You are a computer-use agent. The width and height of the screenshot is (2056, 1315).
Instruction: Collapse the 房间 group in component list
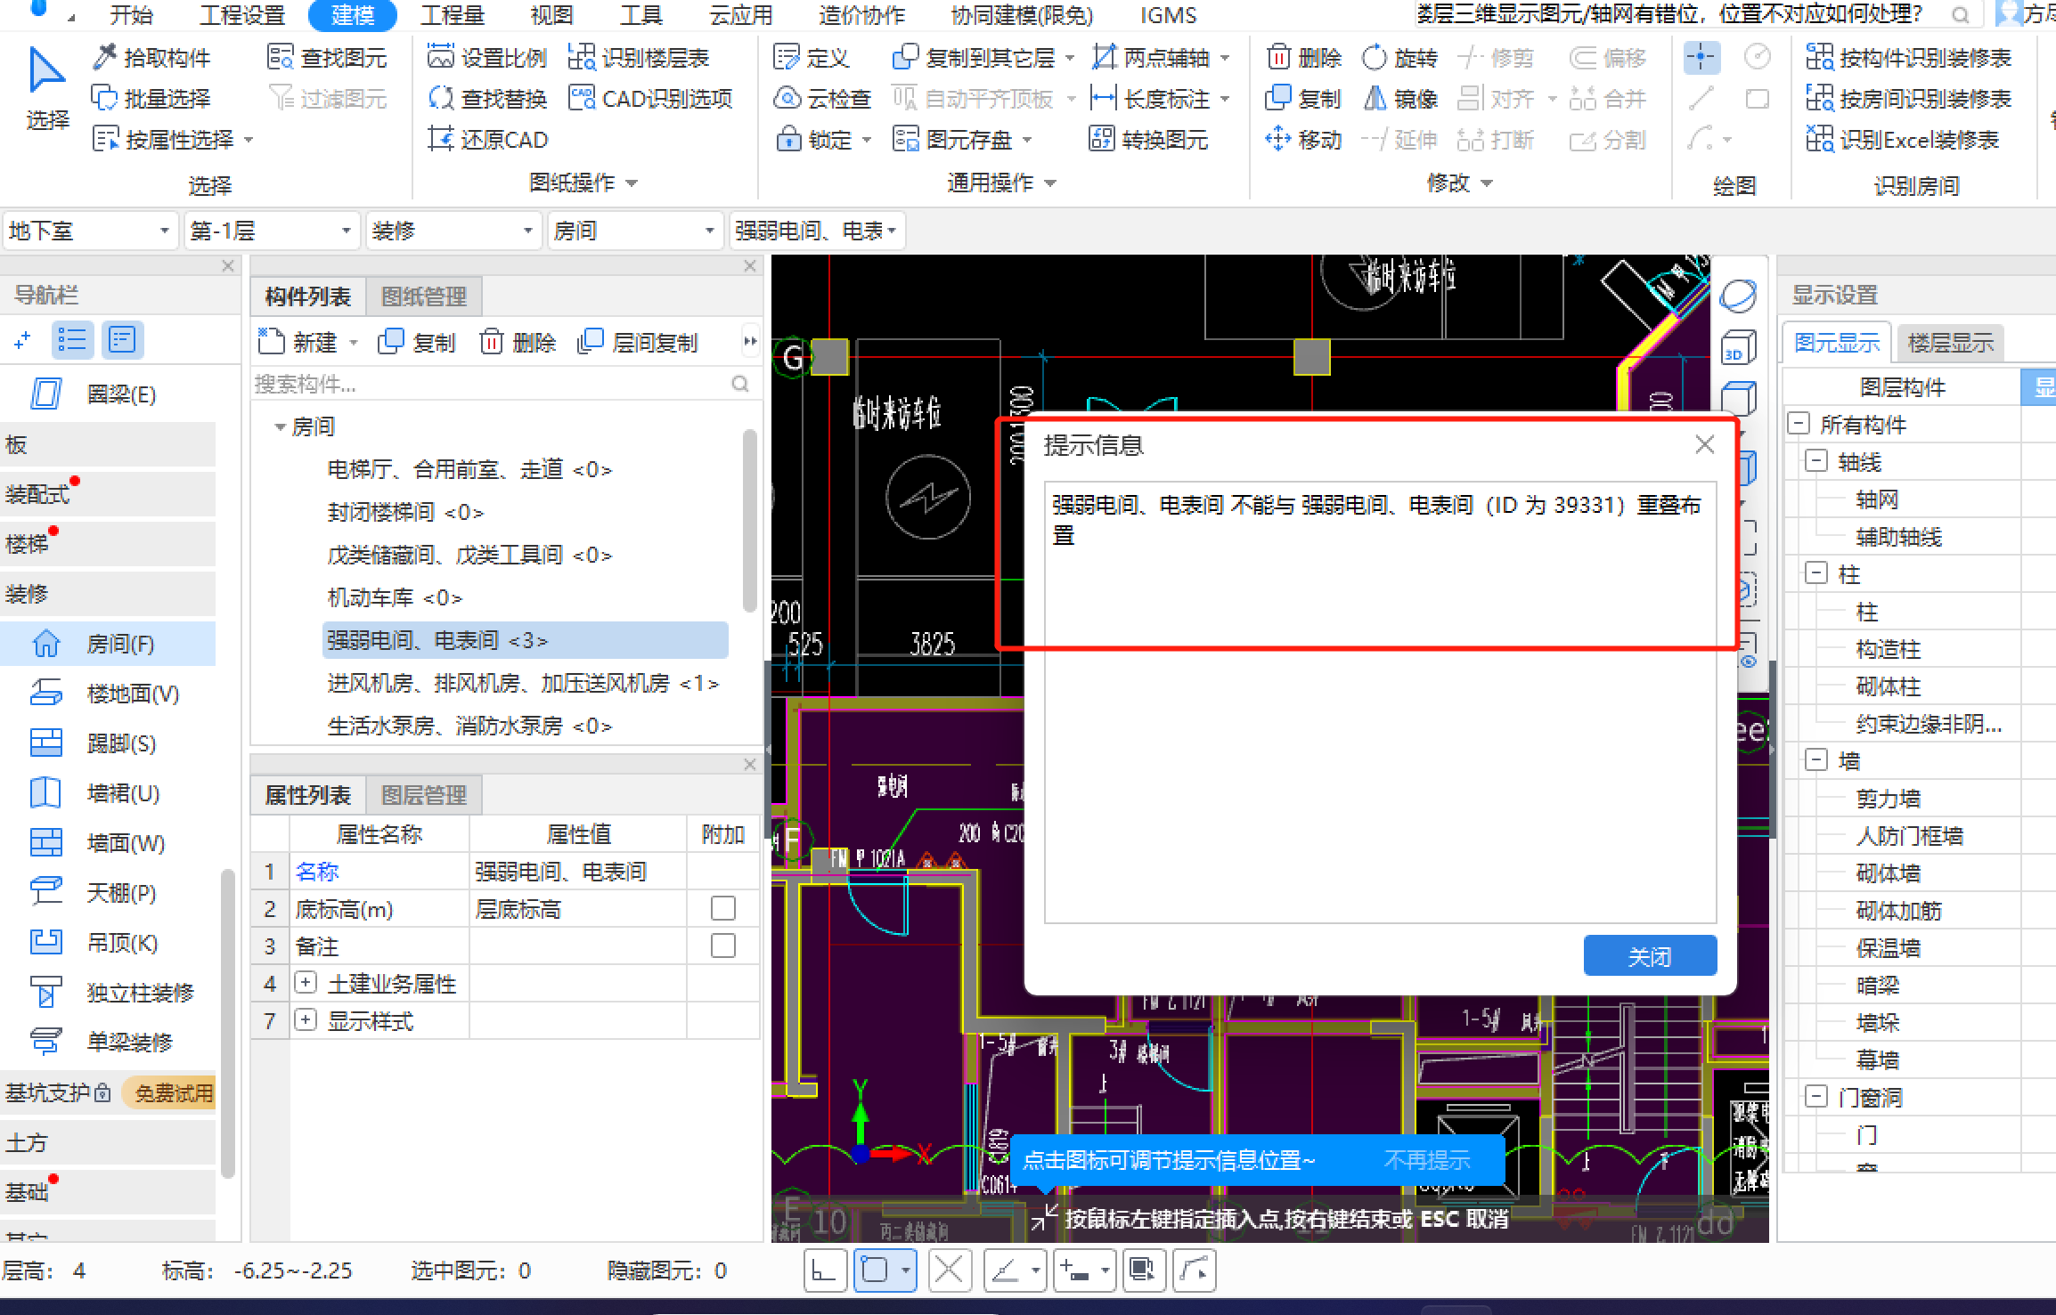[x=280, y=426]
